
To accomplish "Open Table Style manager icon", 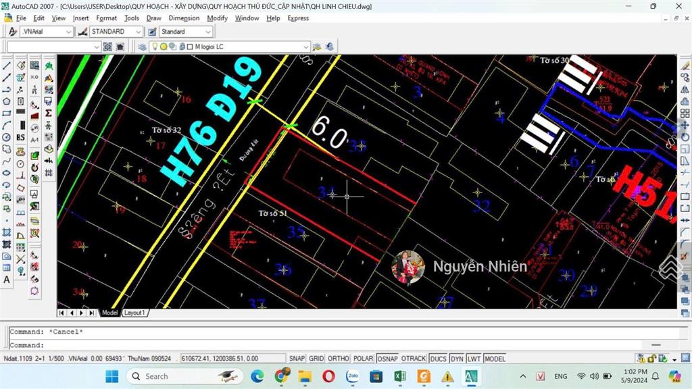I will click(152, 32).
